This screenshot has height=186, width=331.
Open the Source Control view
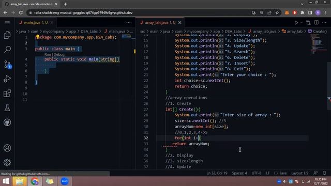pyautogui.click(x=7, y=64)
